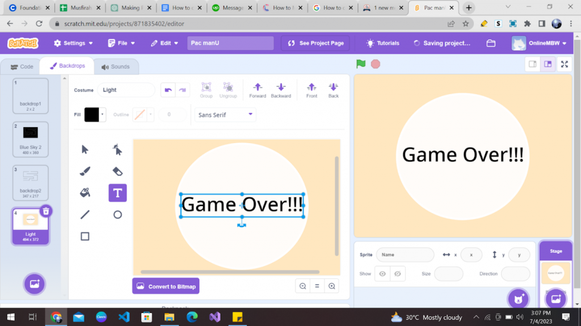Enter full screen stage mode
Image resolution: width=581 pixels, height=326 pixels.
click(x=565, y=64)
